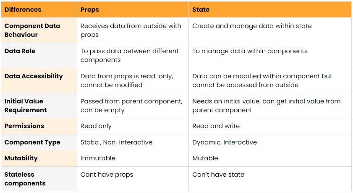Viewport: 353px width, 193px height.
Task: Select the 'Mutable' cell text
Action: 205,158
